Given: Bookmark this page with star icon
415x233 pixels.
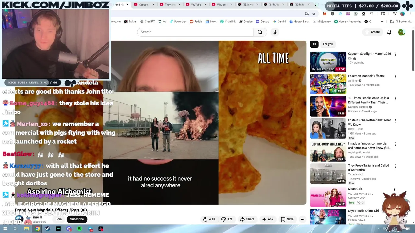Looking at the screenshot, I should click(x=314, y=14).
